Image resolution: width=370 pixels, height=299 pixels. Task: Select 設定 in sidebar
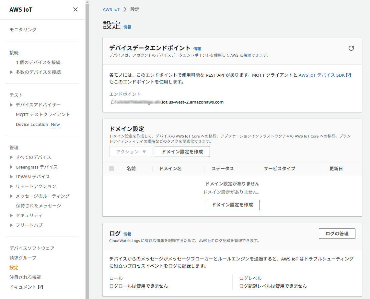click(x=14, y=268)
